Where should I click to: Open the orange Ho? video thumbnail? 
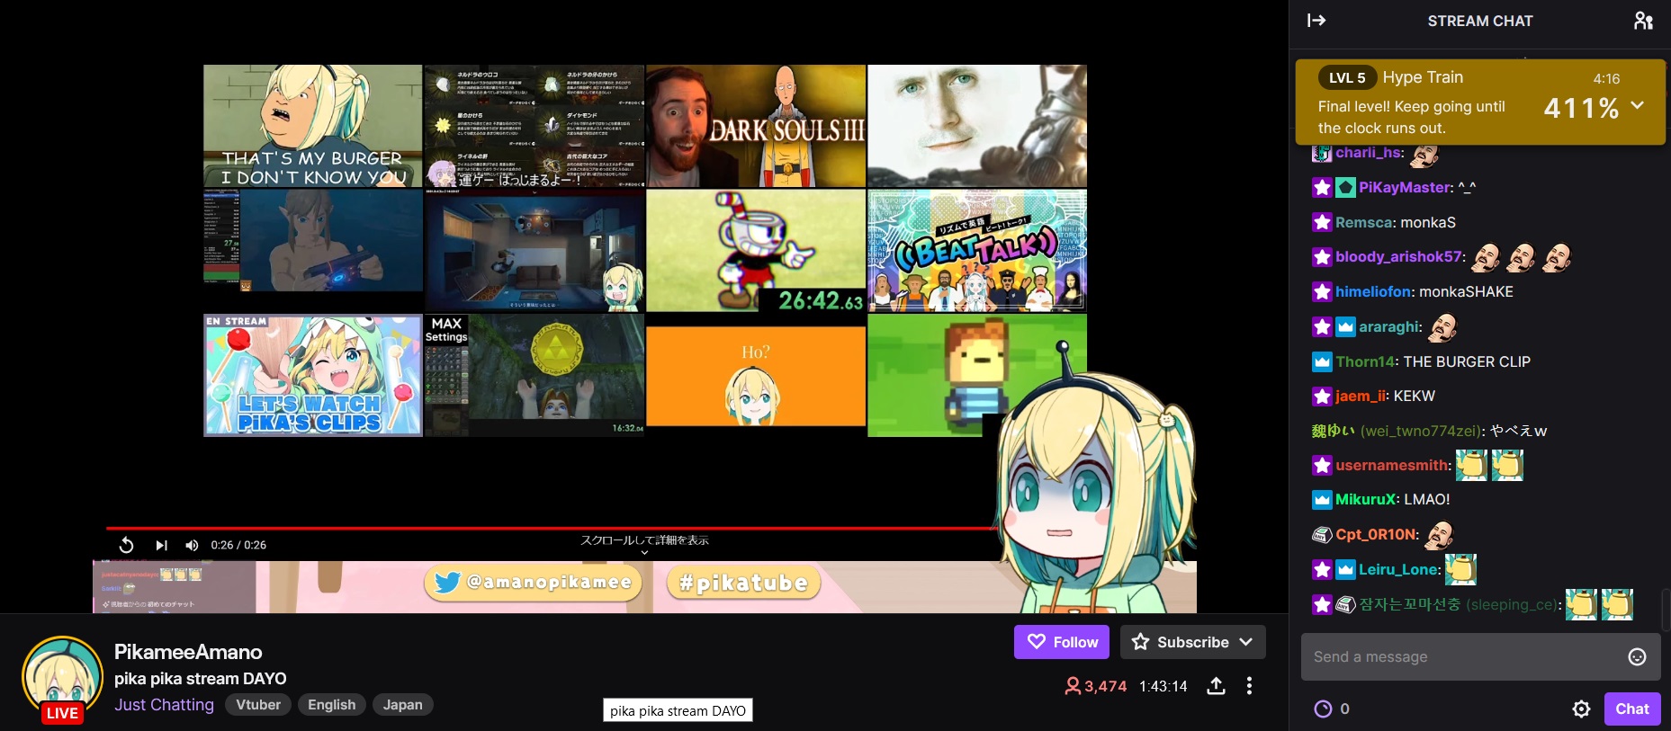coord(756,376)
